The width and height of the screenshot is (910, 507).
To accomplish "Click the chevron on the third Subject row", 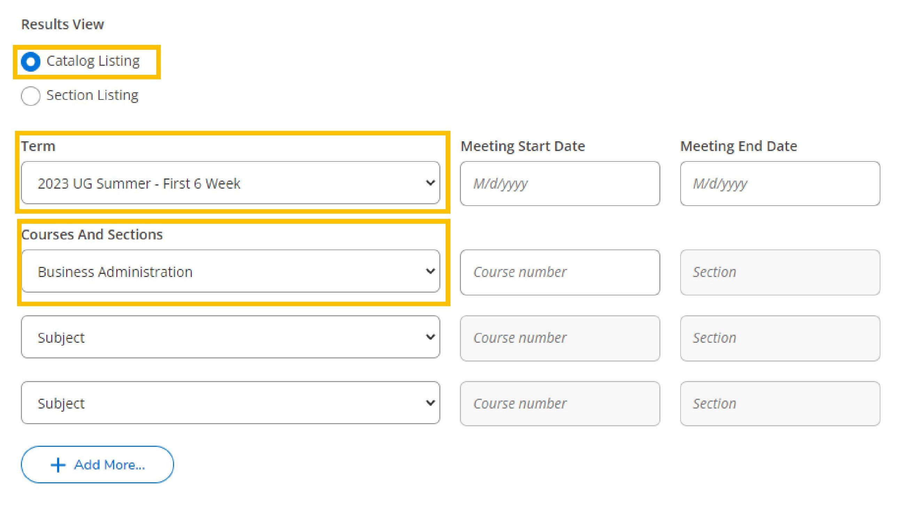I will click(x=430, y=403).
